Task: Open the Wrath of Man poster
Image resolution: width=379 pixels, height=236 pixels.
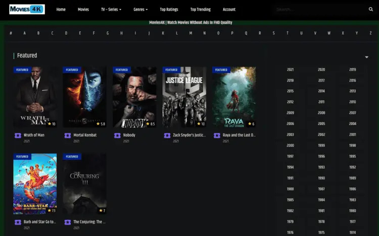Action: pyautogui.click(x=35, y=97)
